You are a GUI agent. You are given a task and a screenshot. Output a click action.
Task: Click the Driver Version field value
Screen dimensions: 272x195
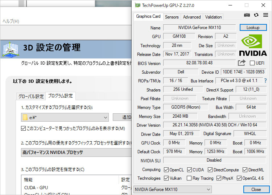[215, 125]
